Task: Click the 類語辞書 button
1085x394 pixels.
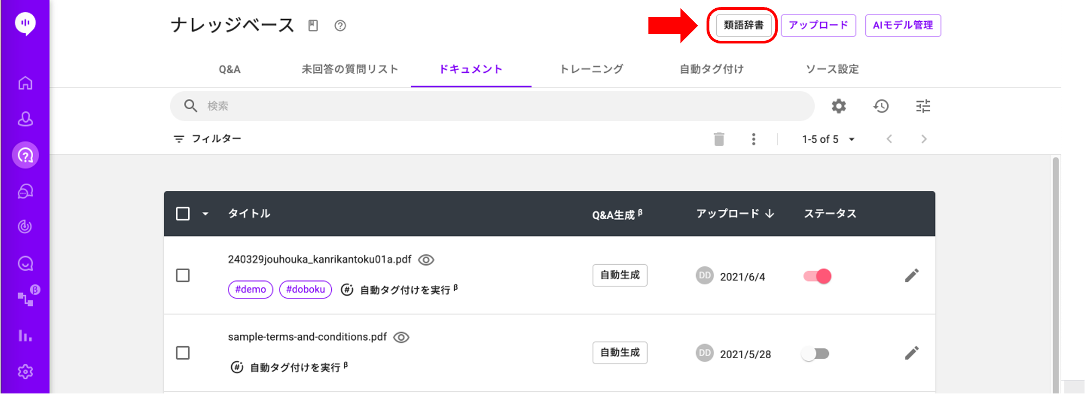Action: click(x=743, y=26)
